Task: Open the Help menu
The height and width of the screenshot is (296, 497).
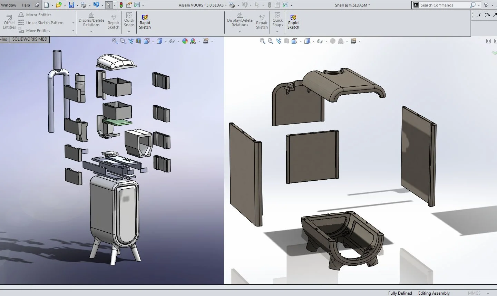Action: point(26,5)
